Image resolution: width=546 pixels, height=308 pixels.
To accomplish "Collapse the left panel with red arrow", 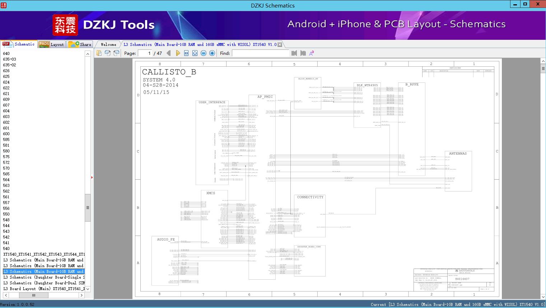I will tap(92, 177).
